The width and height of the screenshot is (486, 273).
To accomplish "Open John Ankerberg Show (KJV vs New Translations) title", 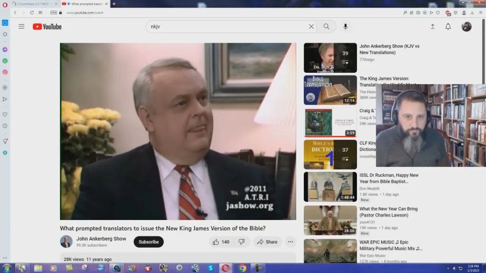I will point(390,49).
